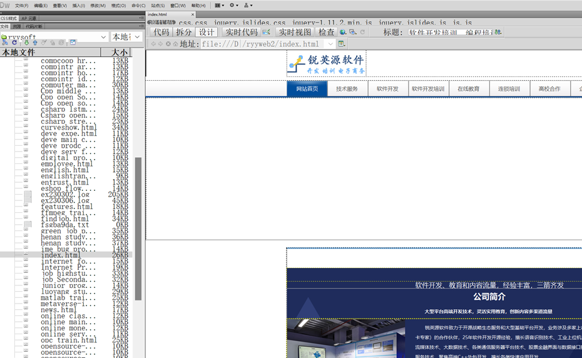The image size is (582, 358).
Task: Open related file css.css
Action: [x=193, y=23]
